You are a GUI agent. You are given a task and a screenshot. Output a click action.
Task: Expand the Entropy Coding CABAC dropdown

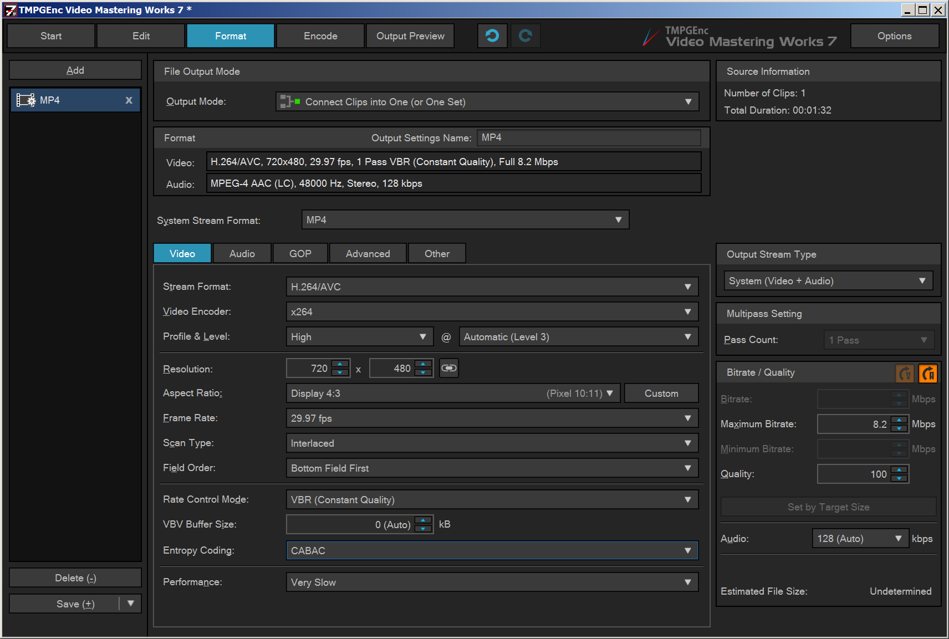(x=492, y=551)
